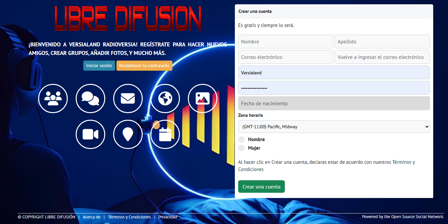Select the Mujer radio button
The image size is (448, 224).
242,148
